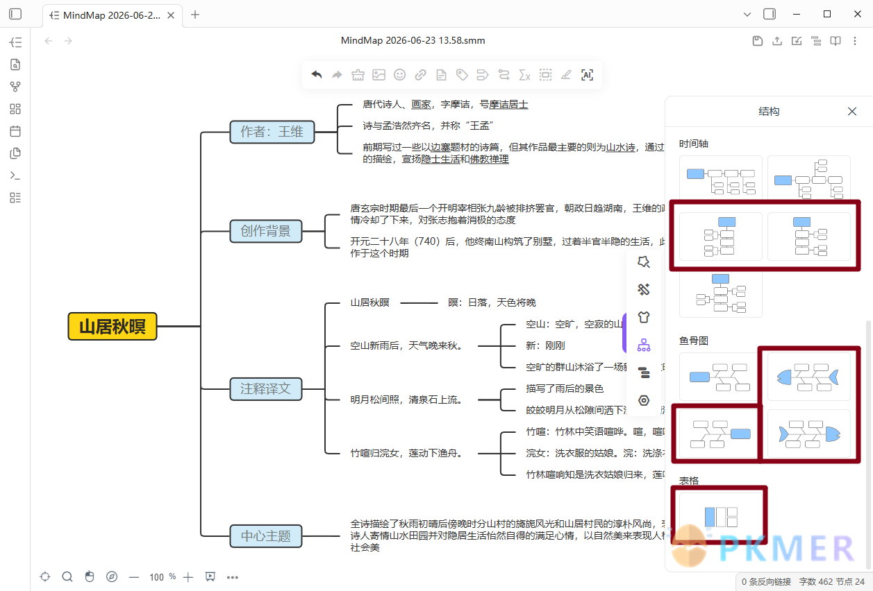Screen dimensions: 873x591
Task: Select the 作者：王维 node
Action: [x=272, y=131]
